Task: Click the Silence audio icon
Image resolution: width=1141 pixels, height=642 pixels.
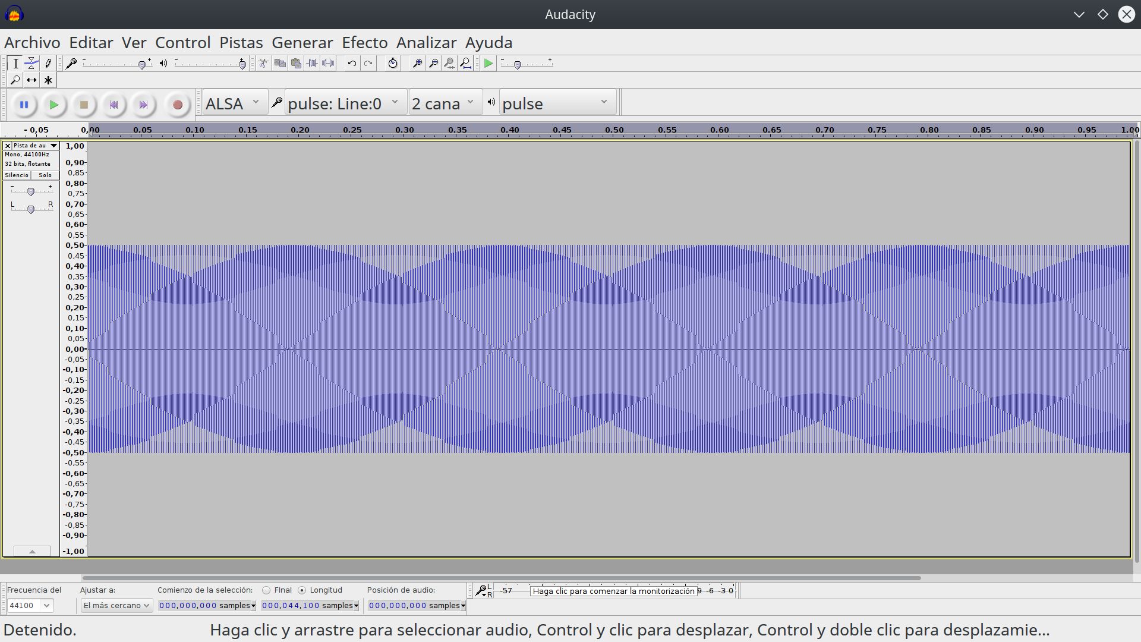Action: 328,64
